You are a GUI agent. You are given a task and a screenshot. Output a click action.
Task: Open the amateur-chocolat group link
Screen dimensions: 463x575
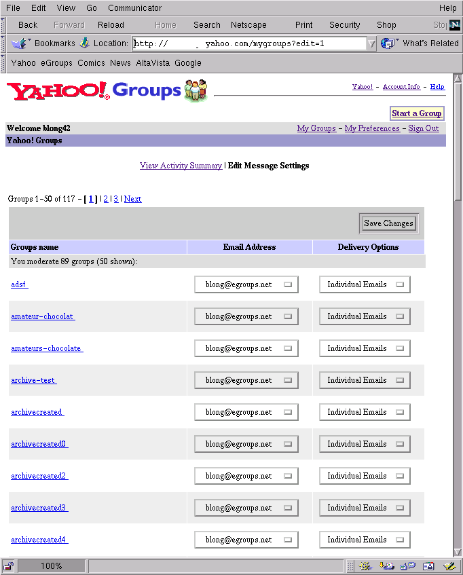(x=43, y=316)
